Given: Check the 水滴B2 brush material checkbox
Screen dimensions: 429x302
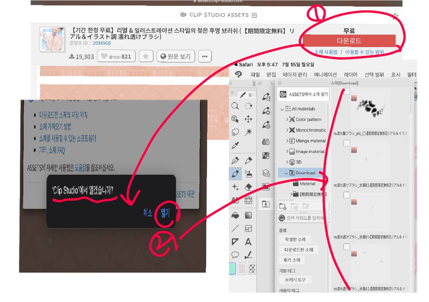Looking at the screenshot, I should [347, 143].
